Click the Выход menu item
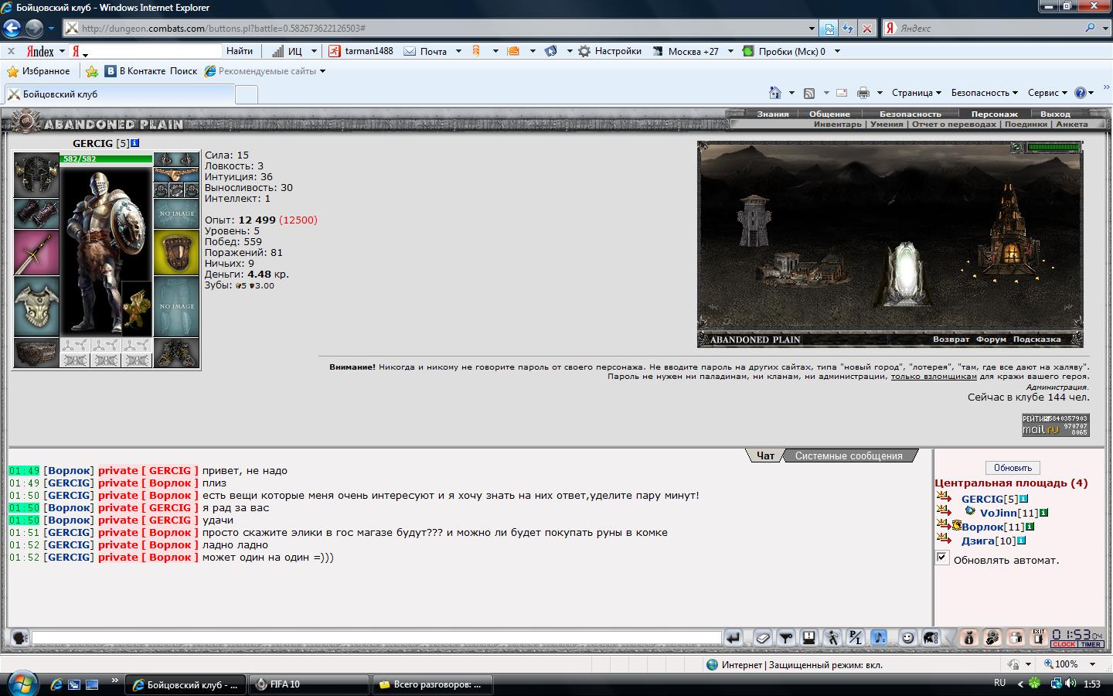Image resolution: width=1113 pixels, height=696 pixels. [x=1056, y=114]
